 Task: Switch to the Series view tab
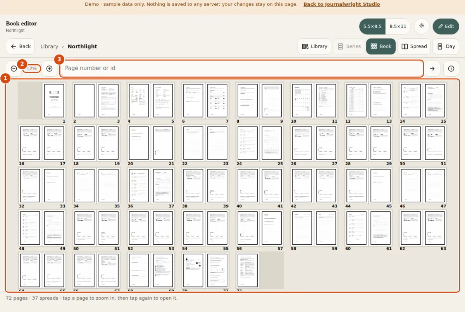coord(349,46)
